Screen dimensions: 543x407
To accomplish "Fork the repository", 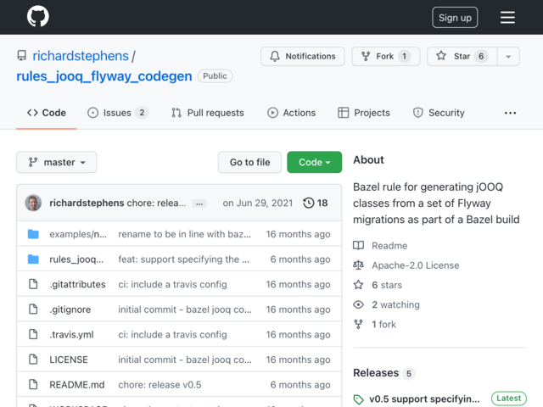I will click(385, 56).
